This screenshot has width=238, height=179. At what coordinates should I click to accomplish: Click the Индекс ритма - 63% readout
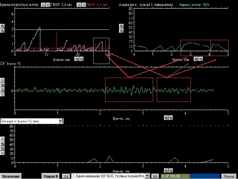[x=194, y=5]
